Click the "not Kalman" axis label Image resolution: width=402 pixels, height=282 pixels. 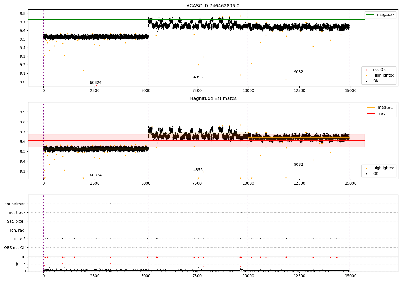pyautogui.click(x=15, y=204)
